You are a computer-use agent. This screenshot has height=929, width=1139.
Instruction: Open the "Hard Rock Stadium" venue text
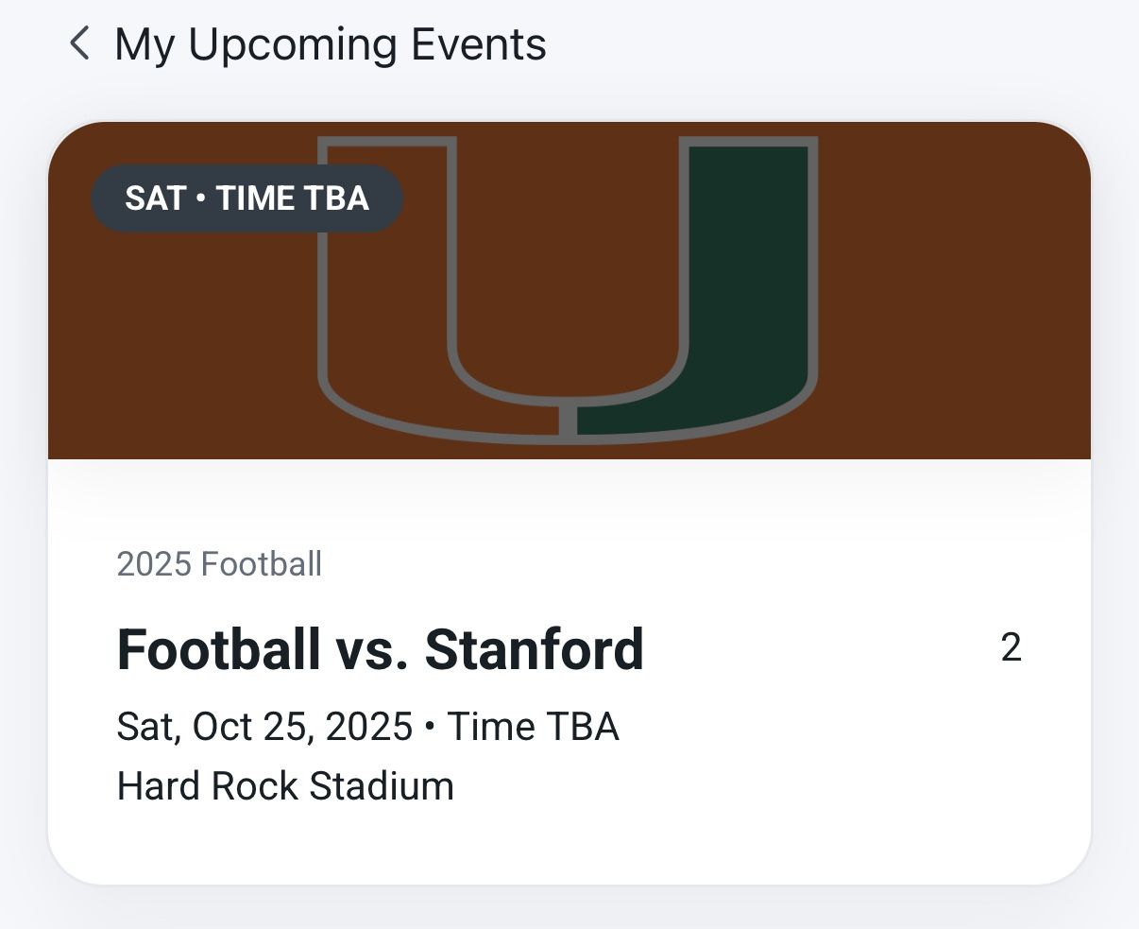click(285, 786)
